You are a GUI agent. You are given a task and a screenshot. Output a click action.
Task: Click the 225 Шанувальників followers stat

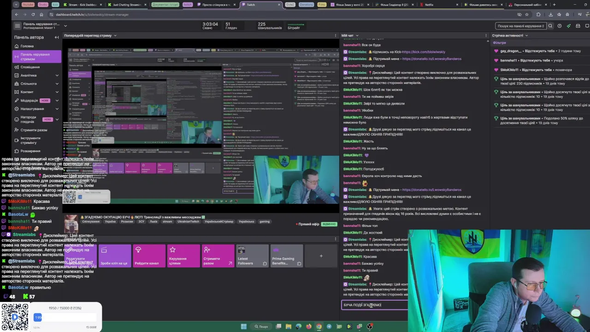click(x=270, y=26)
